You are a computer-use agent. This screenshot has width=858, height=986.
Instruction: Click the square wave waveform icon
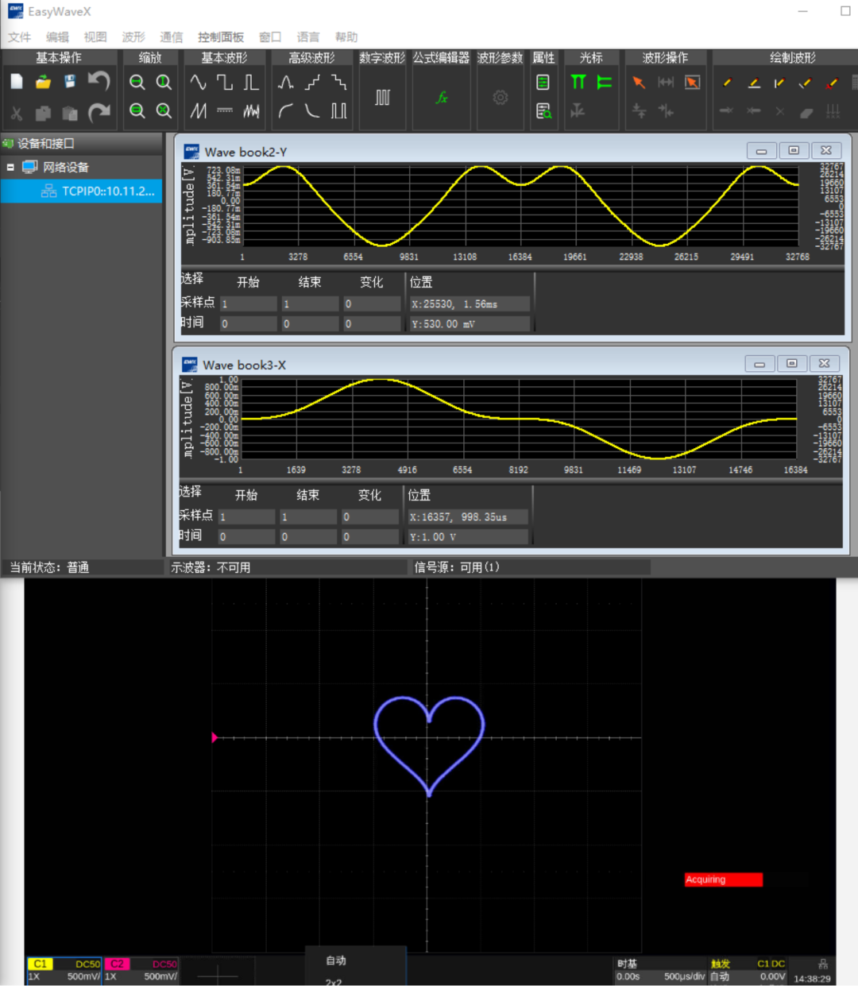click(225, 83)
